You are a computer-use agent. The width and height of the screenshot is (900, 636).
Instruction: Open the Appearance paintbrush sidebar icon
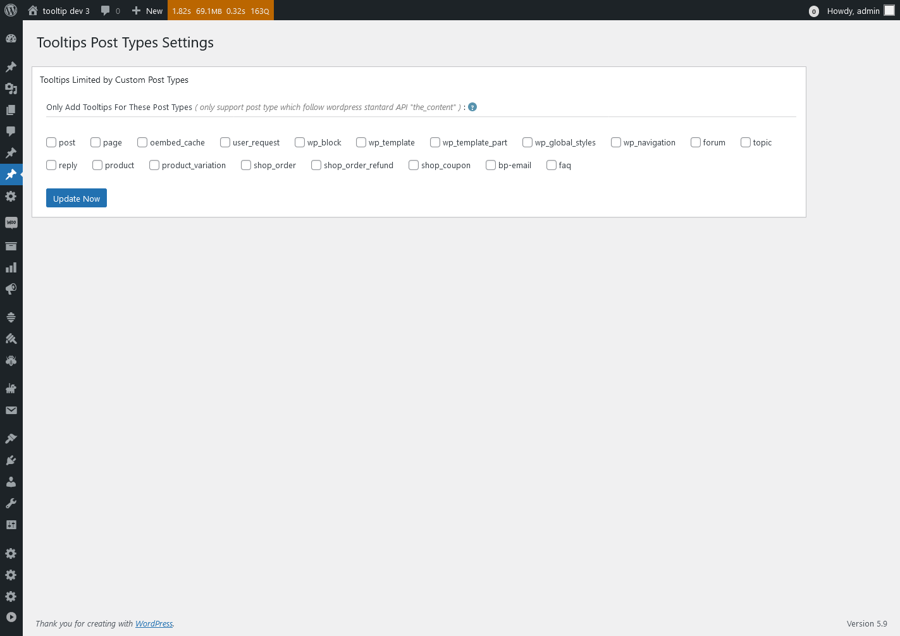[x=11, y=437]
